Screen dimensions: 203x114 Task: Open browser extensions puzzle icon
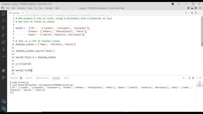(x=173, y=4)
